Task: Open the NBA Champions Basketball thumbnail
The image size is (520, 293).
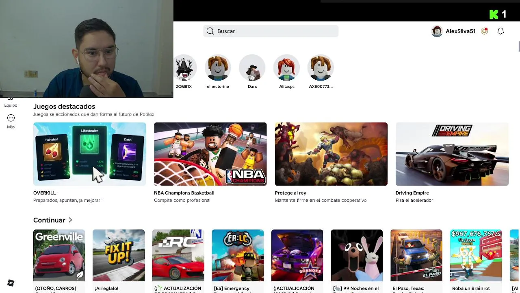Action: (x=210, y=154)
